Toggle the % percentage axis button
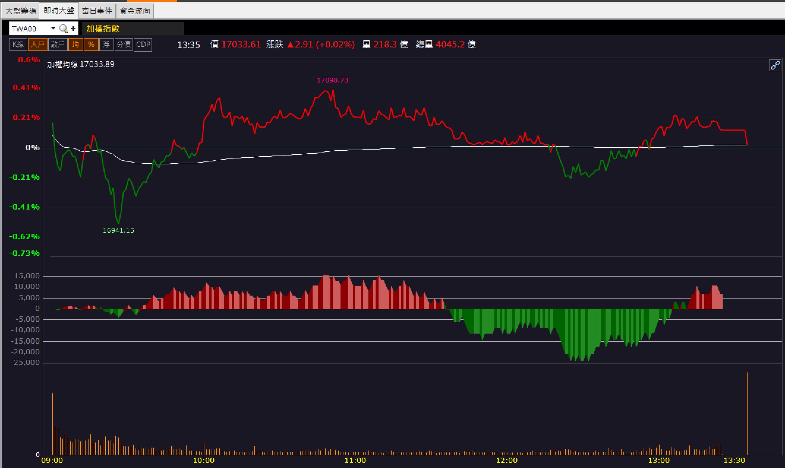The image size is (785, 468). click(91, 45)
